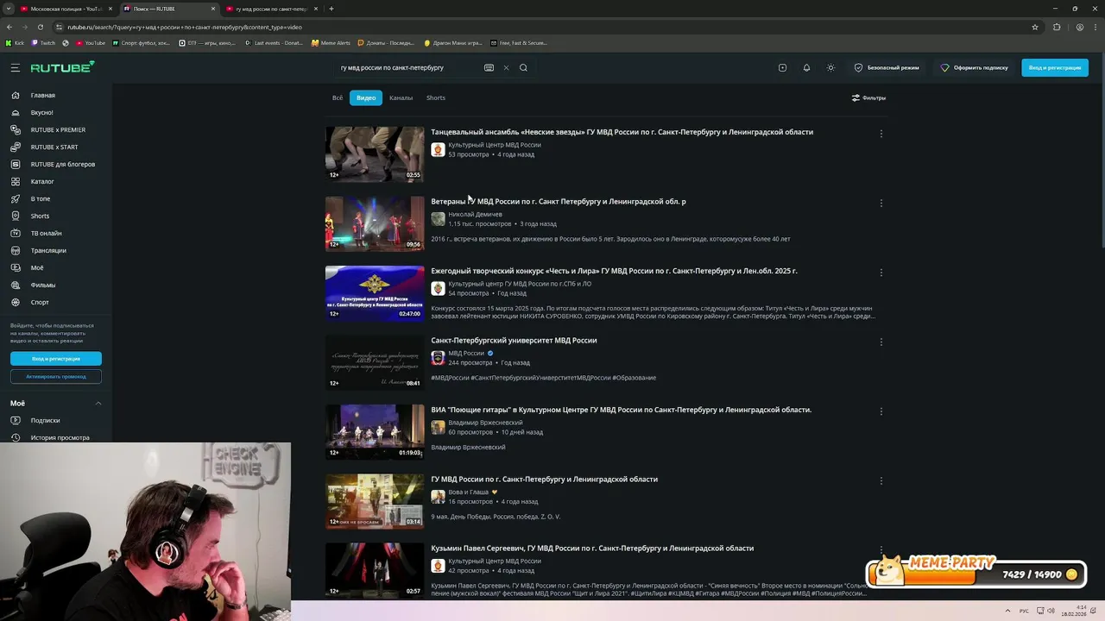1105x621 pixels.
Task: Open options for Кузьмин Павел Сергеевич video
Action: (881, 549)
